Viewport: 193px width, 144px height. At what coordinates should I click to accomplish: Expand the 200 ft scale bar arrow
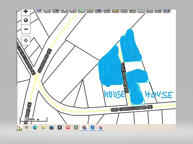pos(38,119)
